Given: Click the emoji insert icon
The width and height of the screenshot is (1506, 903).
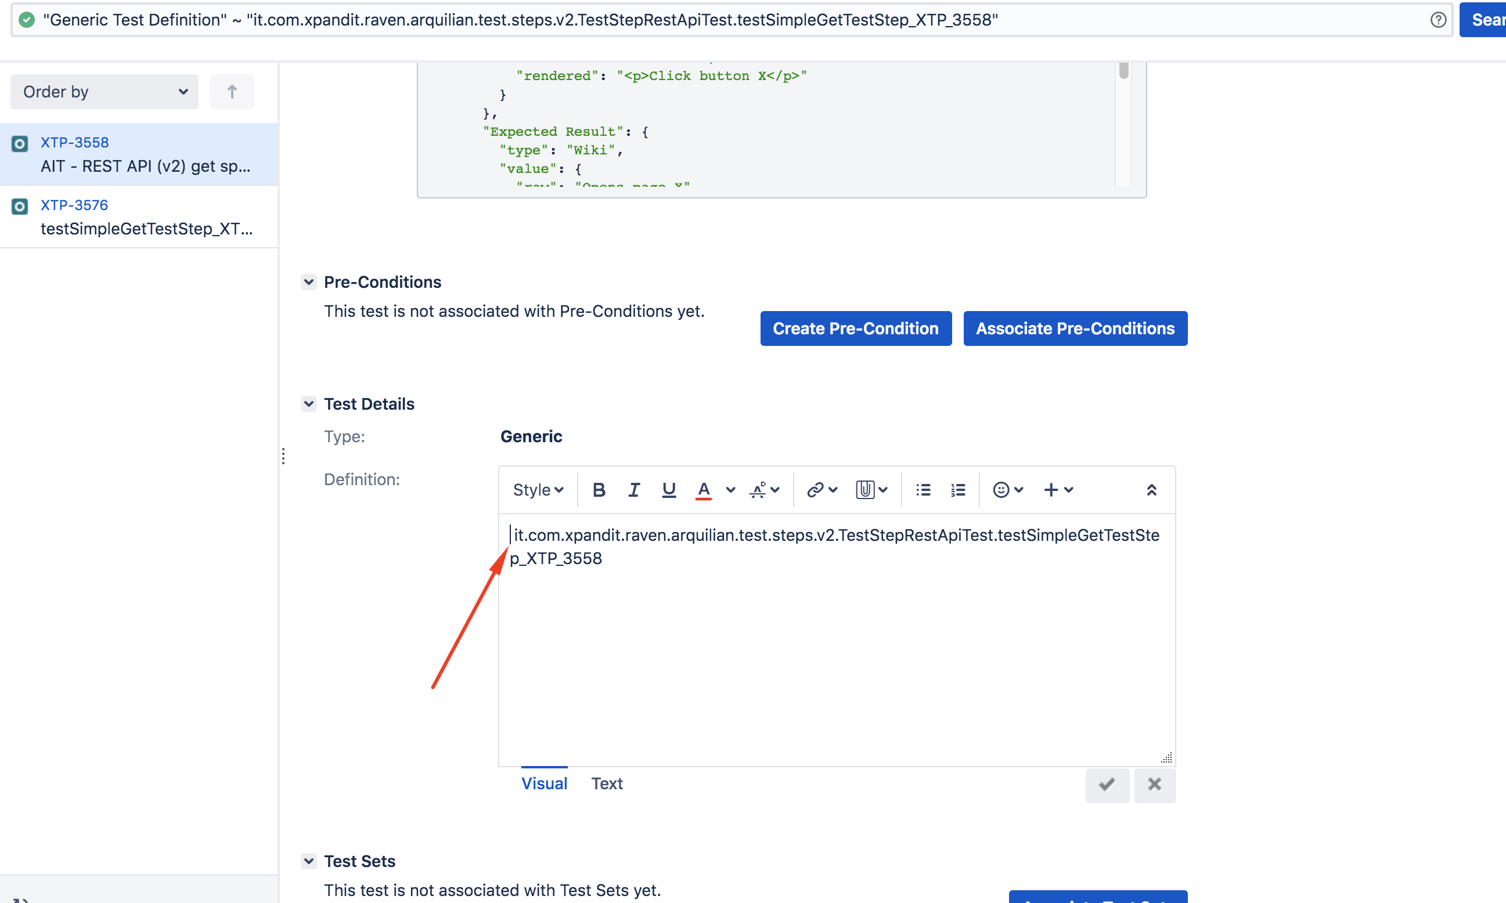Looking at the screenshot, I should click(x=1001, y=492).
